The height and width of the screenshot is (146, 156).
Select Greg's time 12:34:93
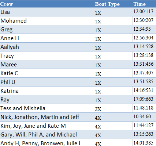click(x=144, y=30)
